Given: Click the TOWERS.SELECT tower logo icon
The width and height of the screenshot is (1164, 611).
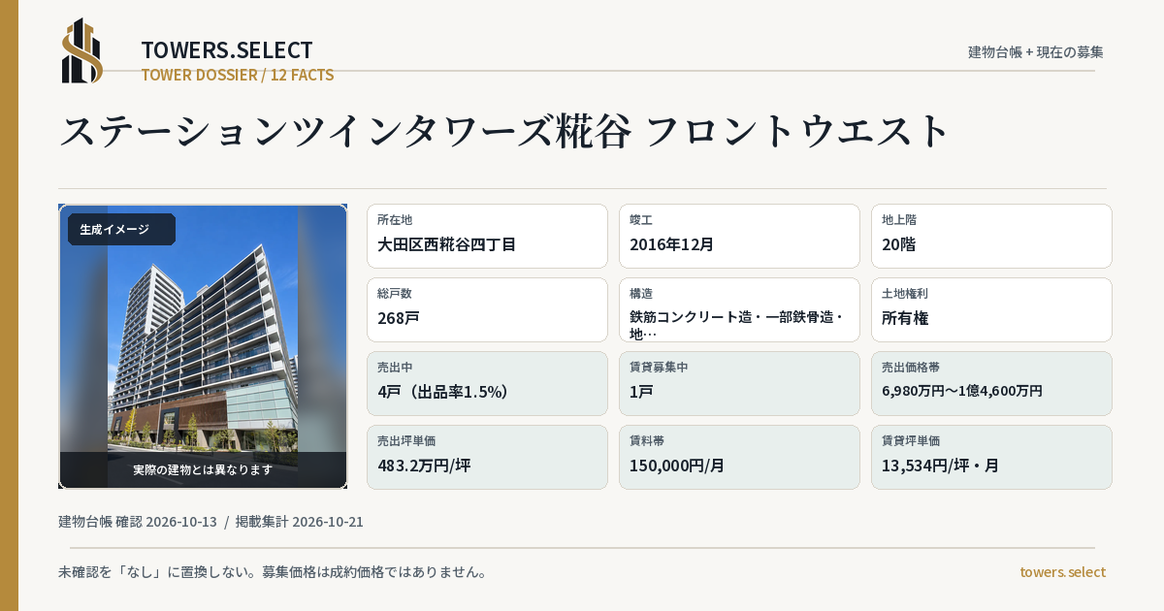Looking at the screenshot, I should [82, 50].
